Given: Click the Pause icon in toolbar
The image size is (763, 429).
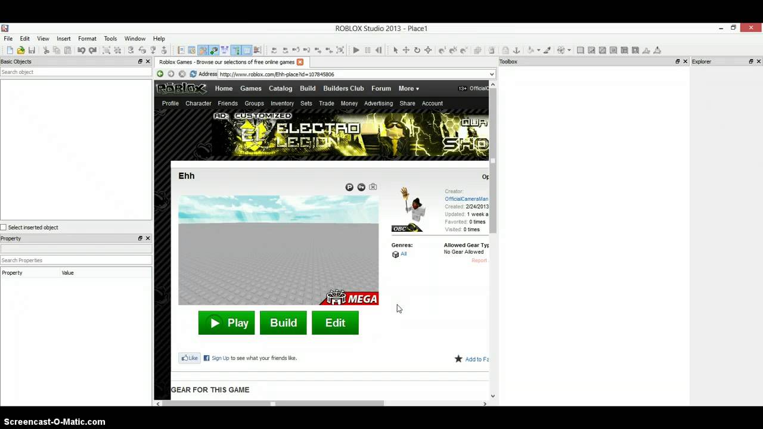Looking at the screenshot, I should tap(367, 50).
